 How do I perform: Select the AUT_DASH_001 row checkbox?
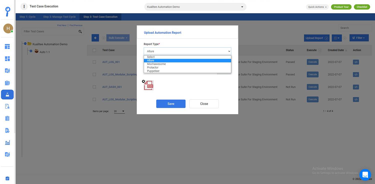coord(94,87)
